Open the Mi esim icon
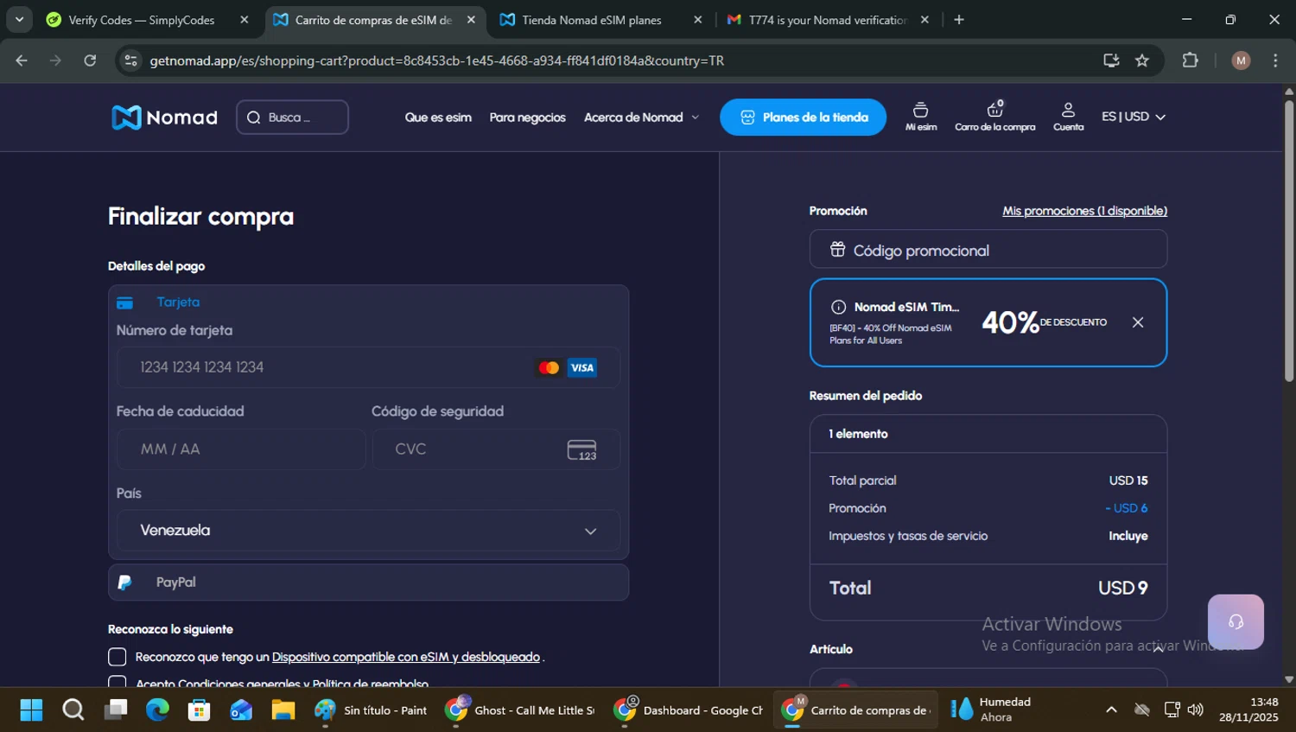The image size is (1296, 732). pos(920,116)
